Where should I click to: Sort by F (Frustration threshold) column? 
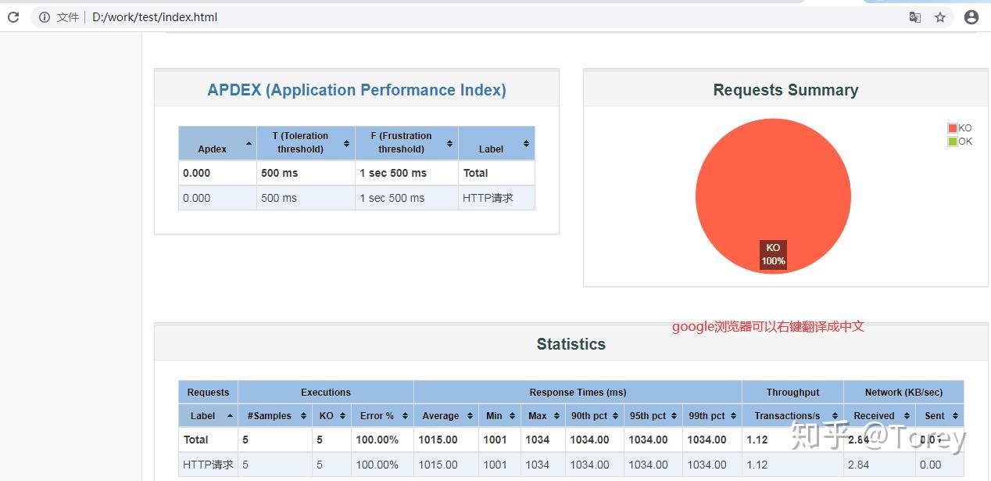406,143
